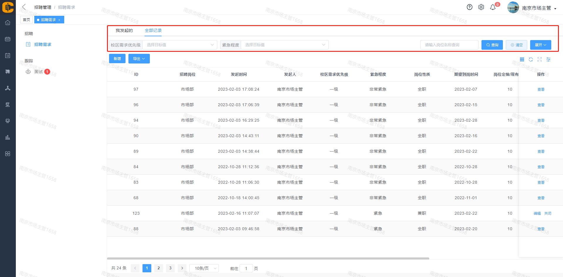Screen dimensions: 563x277
Task: Click the grid view icon above table
Action: pos(522,60)
